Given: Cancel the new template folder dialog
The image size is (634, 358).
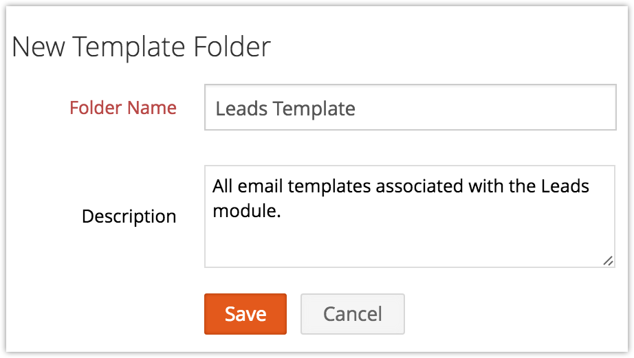Looking at the screenshot, I should coord(352,314).
